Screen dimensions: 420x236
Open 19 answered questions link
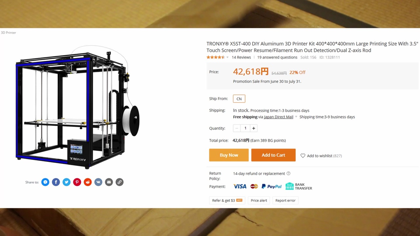pyautogui.click(x=277, y=57)
